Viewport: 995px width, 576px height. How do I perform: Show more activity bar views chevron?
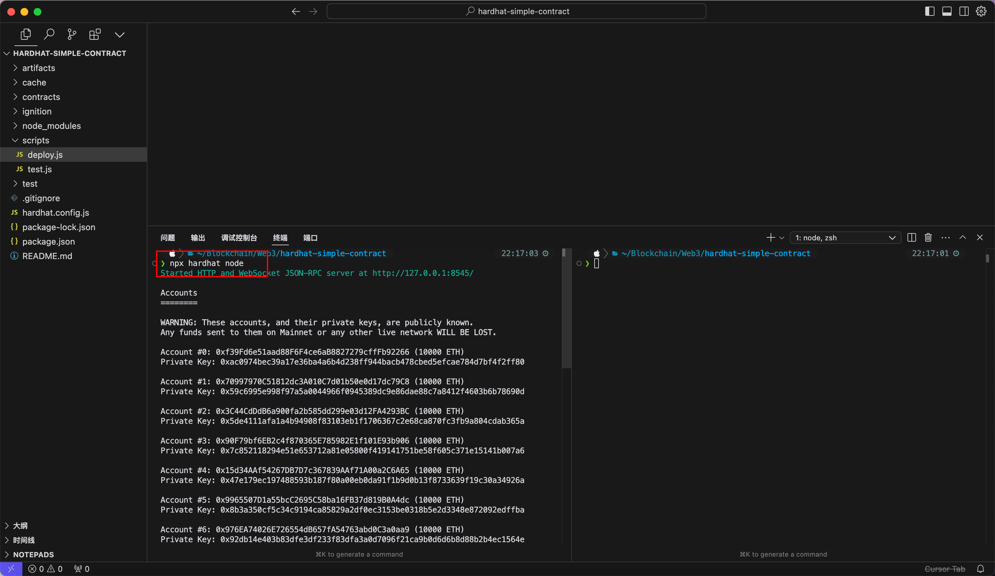coord(120,35)
